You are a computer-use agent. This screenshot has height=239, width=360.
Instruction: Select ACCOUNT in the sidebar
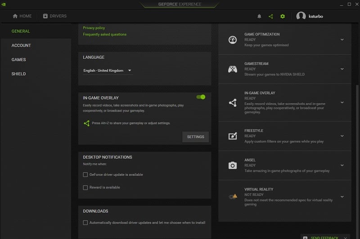tap(21, 45)
